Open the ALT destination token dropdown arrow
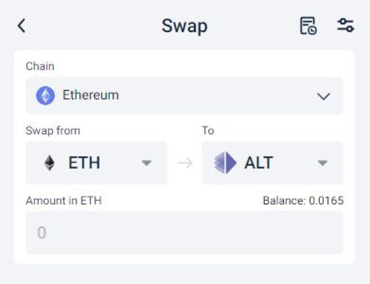 coord(322,162)
